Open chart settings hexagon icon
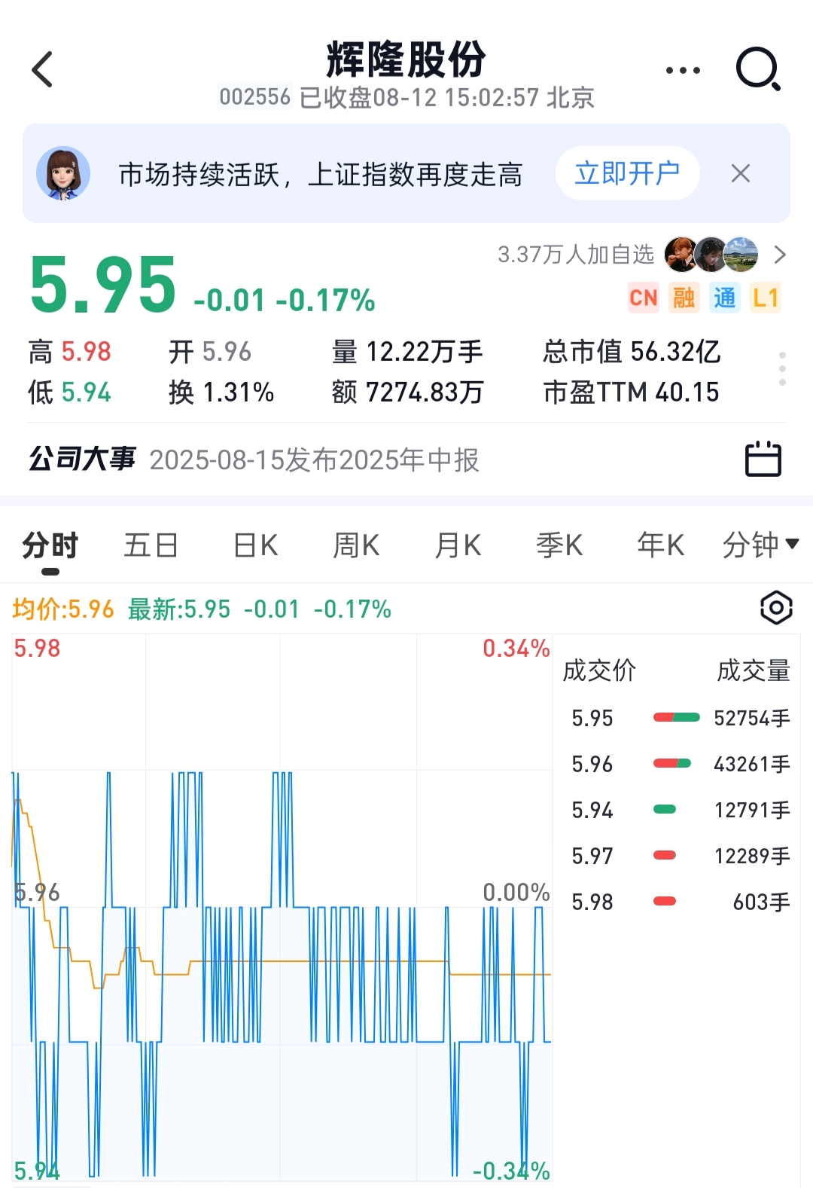Screen dimensions: 813x1188 coord(776,608)
